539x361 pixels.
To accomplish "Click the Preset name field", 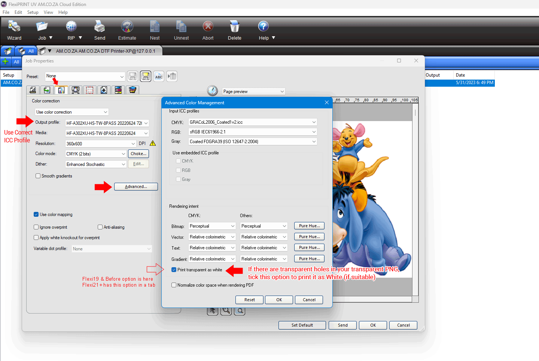I will click(82, 76).
